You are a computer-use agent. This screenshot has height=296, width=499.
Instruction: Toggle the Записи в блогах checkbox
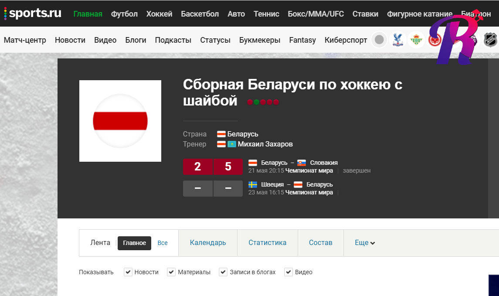(223, 272)
